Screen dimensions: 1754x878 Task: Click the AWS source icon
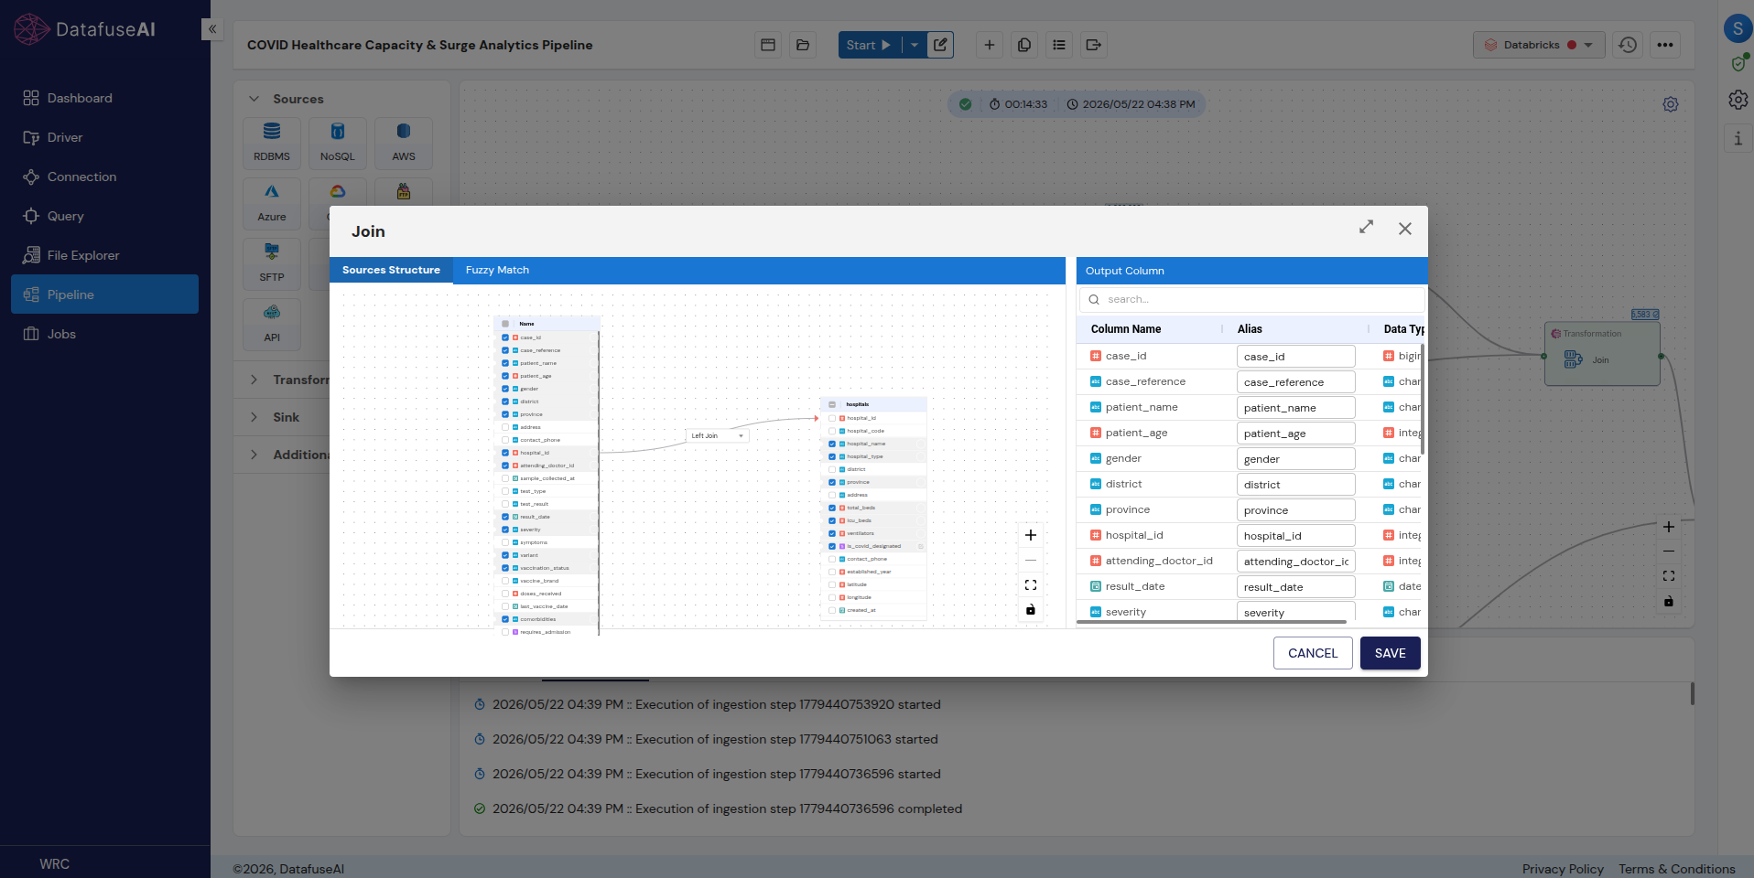[404, 143]
